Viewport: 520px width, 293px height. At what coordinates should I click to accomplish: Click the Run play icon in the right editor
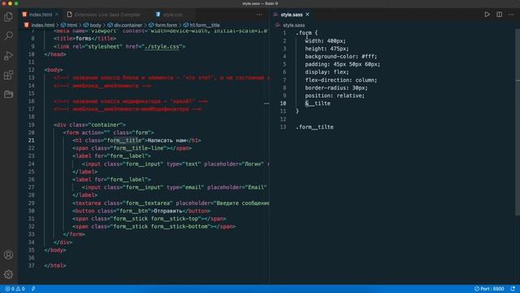tap(487, 15)
